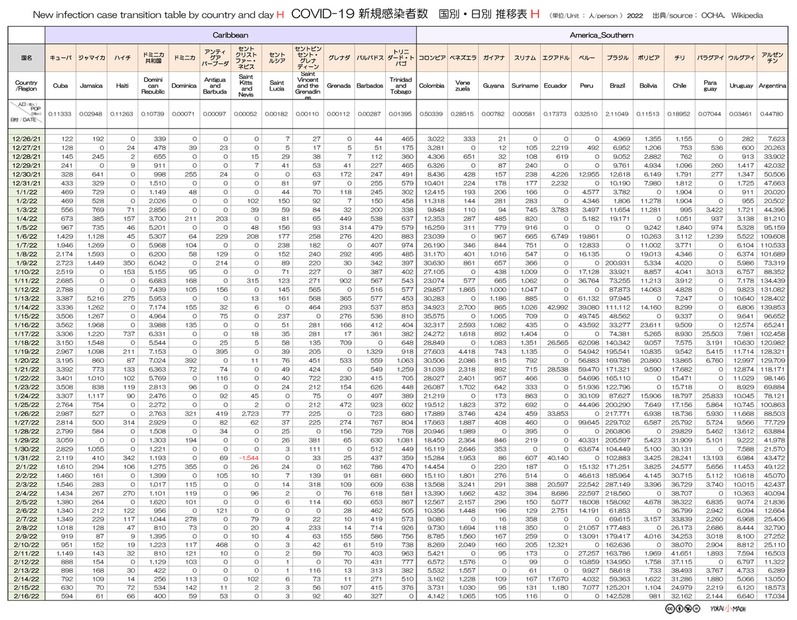Click the Colombia column header

(x=432, y=86)
